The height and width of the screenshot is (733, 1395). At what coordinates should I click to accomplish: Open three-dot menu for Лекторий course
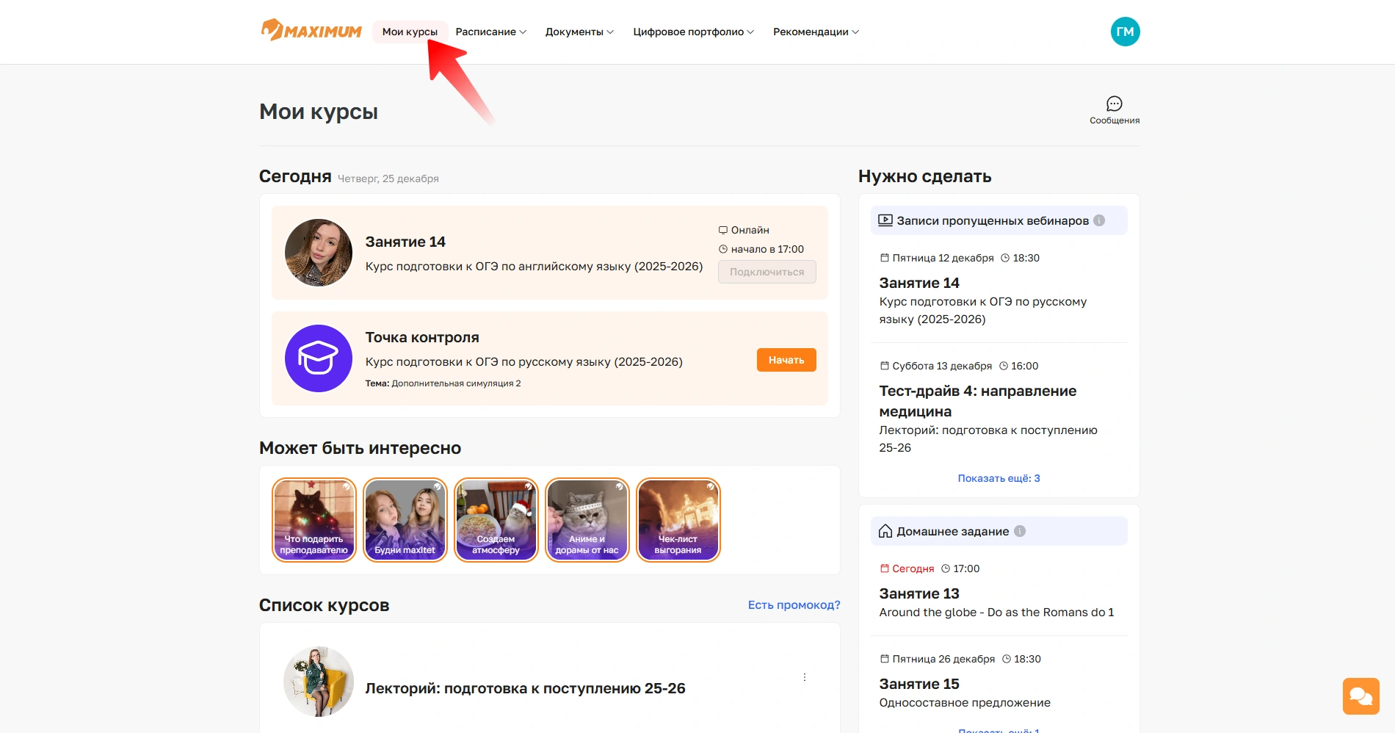coord(805,677)
